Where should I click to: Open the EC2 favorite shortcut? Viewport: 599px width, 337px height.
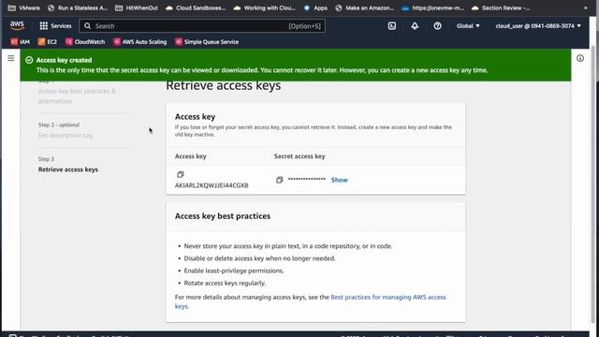(48, 41)
